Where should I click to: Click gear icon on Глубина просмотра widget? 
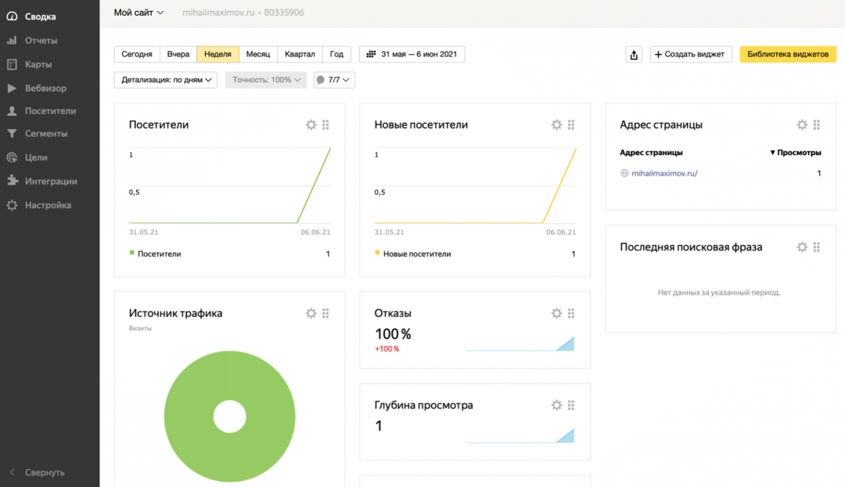[556, 405]
